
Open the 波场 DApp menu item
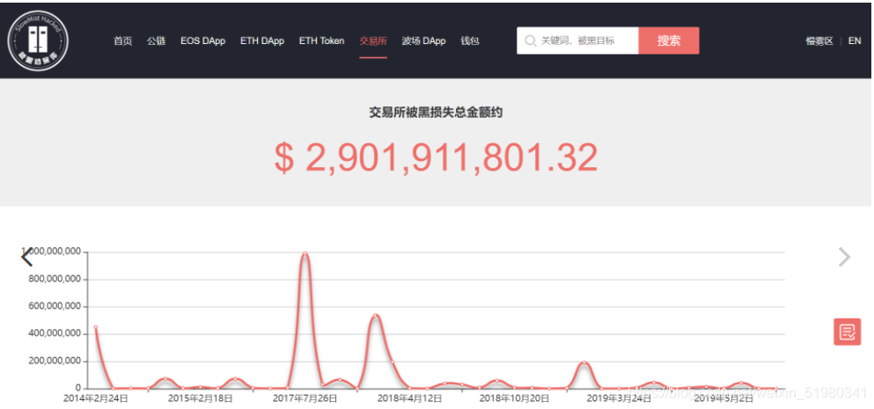[423, 40]
